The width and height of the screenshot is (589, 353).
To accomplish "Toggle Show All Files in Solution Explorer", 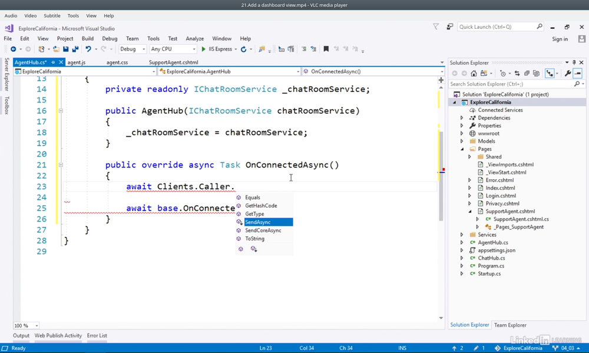I will pyautogui.click(x=536, y=73).
